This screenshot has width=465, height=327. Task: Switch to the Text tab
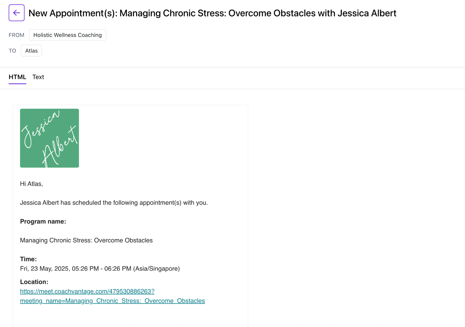click(x=38, y=77)
